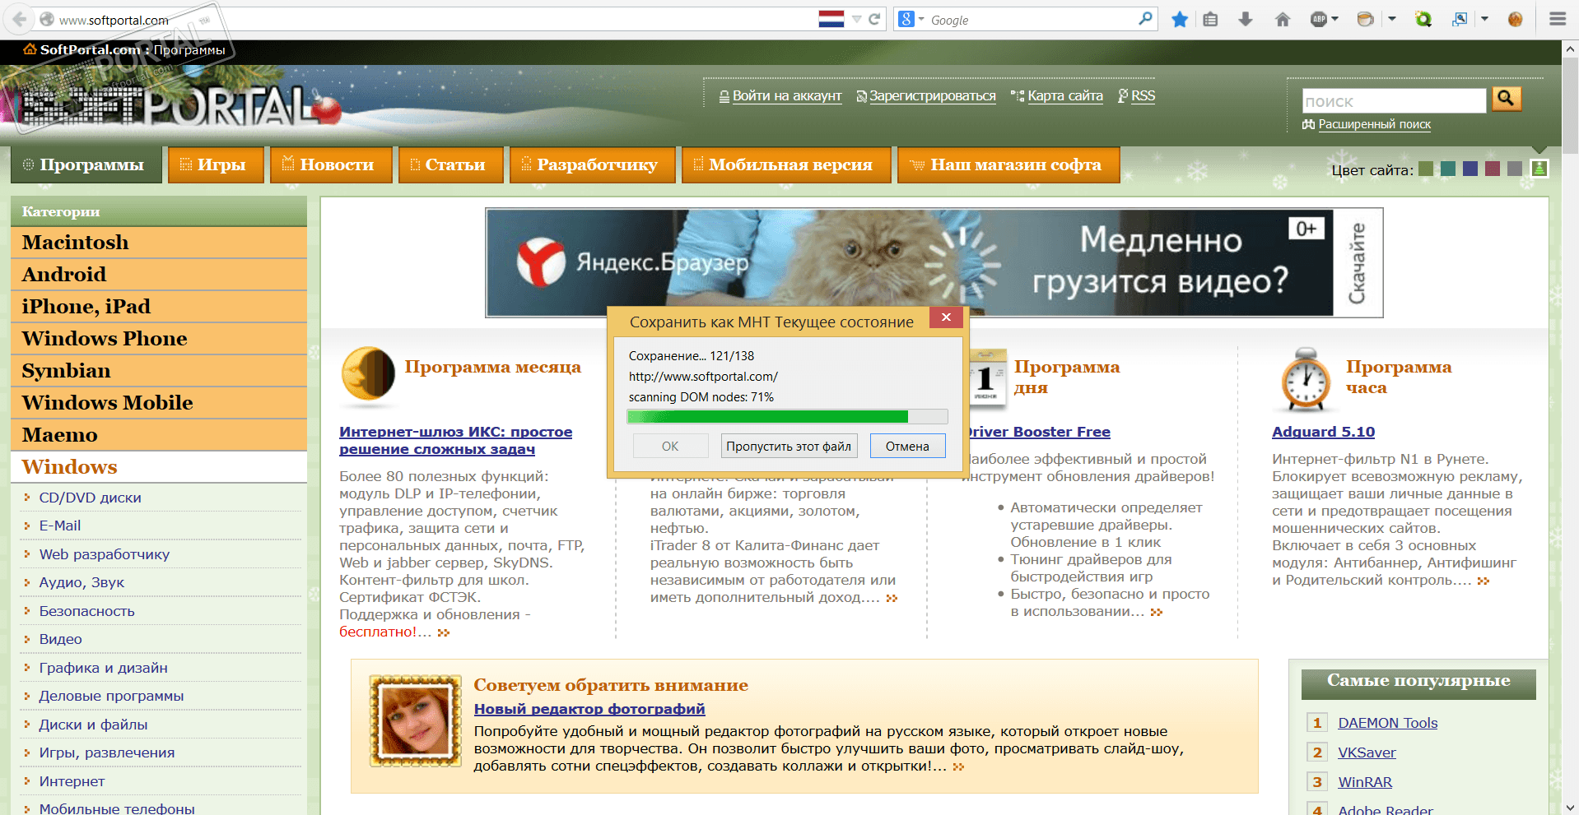Select the Symbian category

pos(159,371)
